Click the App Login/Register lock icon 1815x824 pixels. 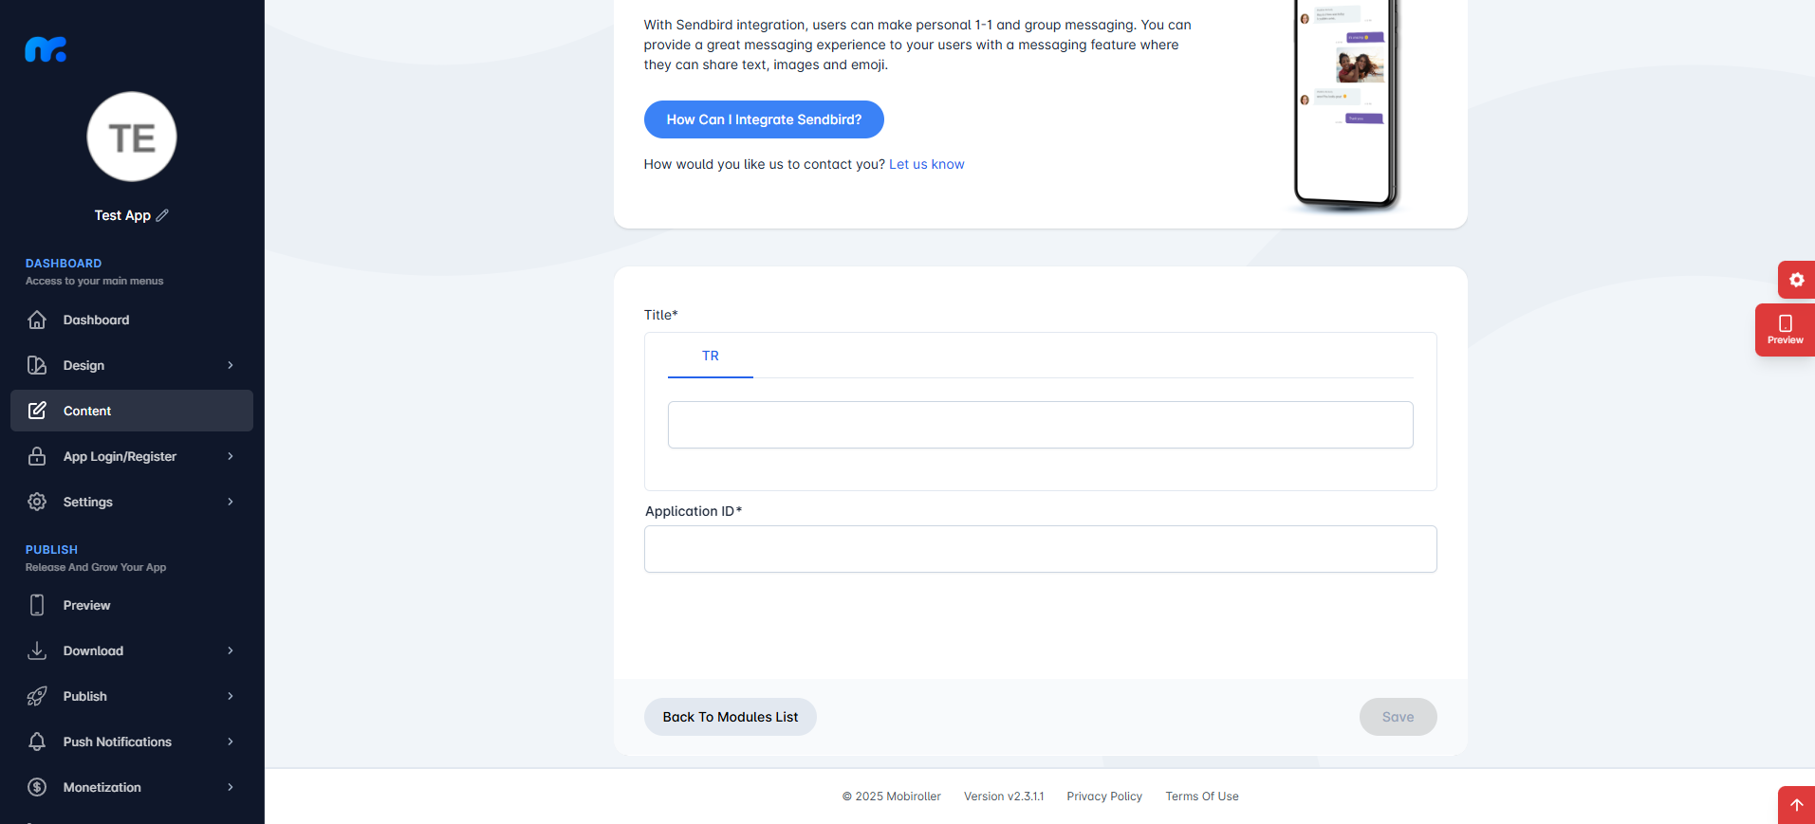(37, 456)
